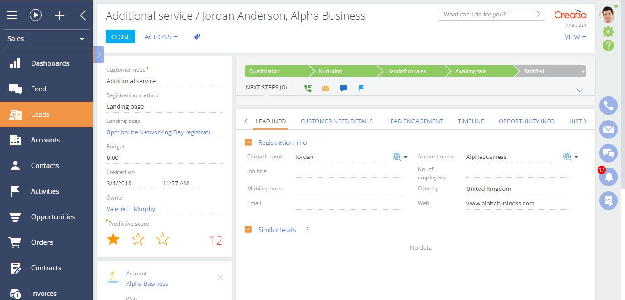Open the Bpm'online Networking Day landing page link
Screen dimensions: 625x300
pyautogui.click(x=160, y=132)
